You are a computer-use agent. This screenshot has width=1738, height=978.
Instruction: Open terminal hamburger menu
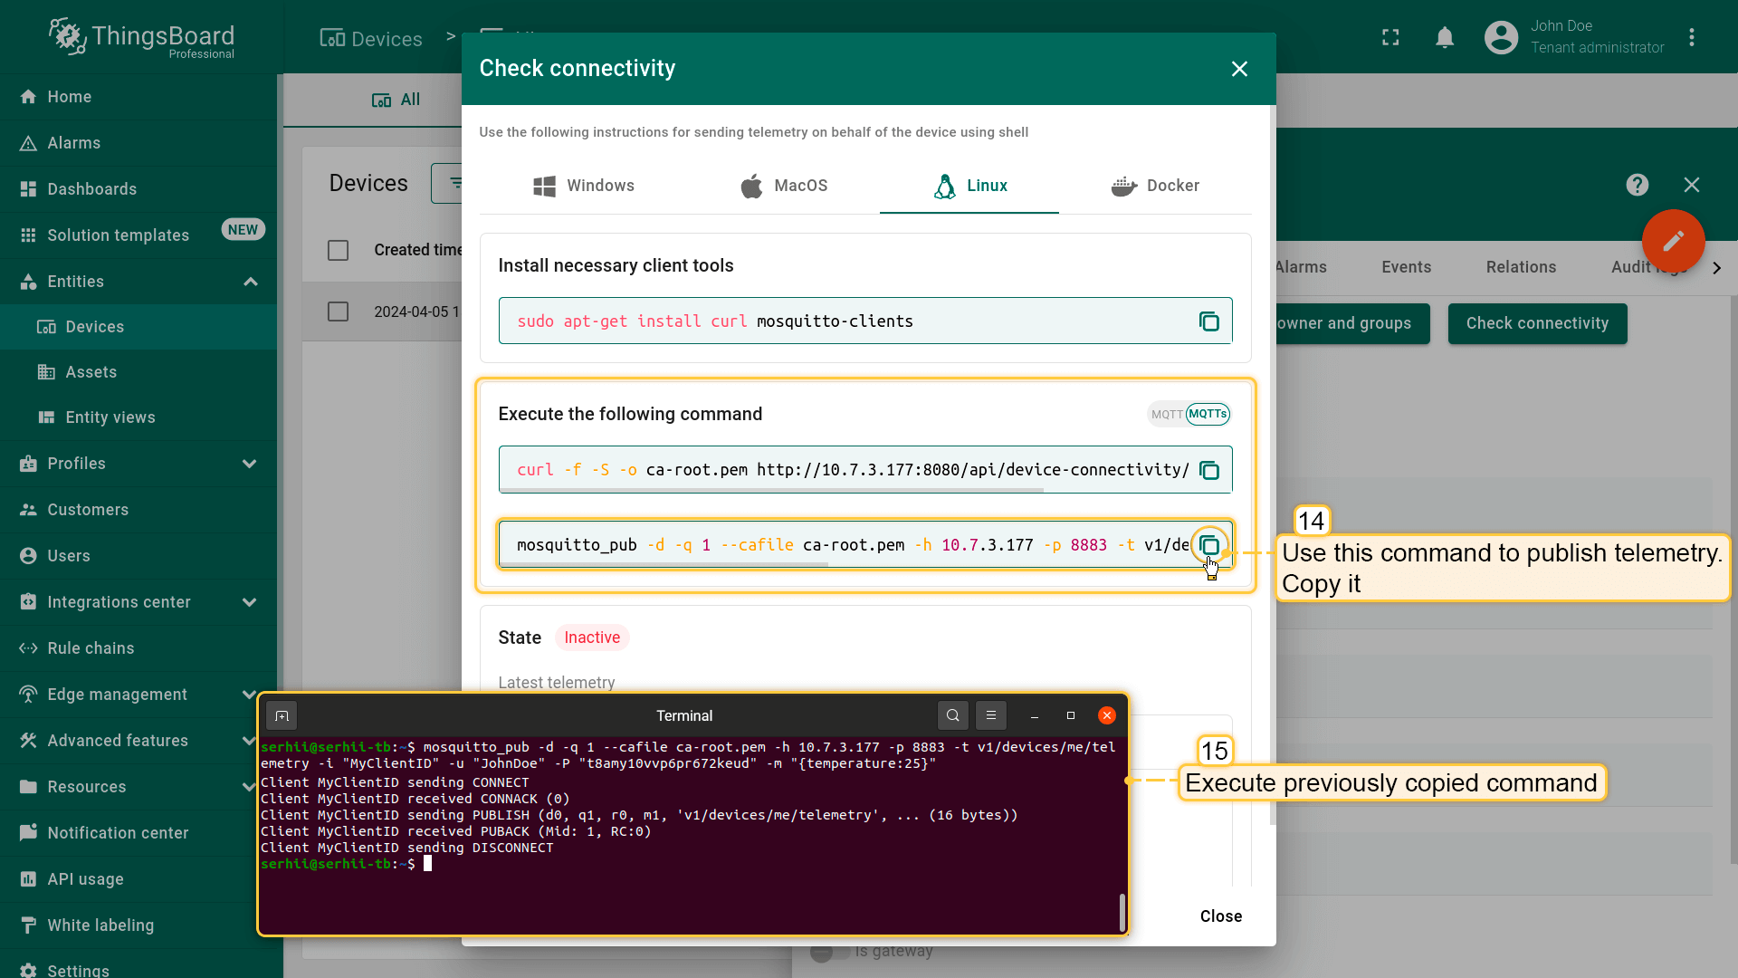click(991, 715)
